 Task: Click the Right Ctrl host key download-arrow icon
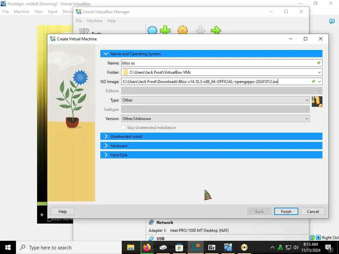[318, 237]
